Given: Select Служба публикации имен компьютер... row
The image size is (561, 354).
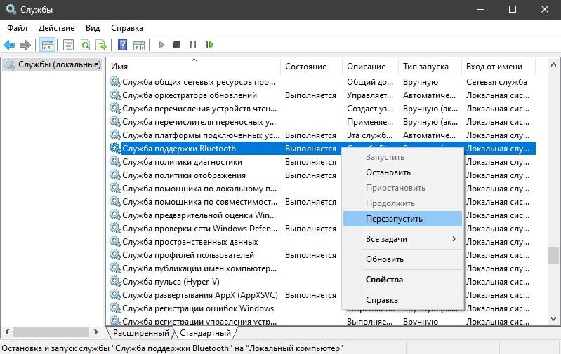Looking at the screenshot, I should pos(225,268).
